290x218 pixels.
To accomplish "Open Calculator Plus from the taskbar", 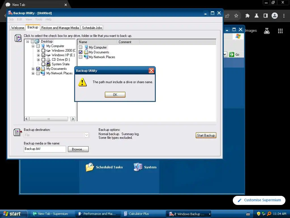I will (143, 214).
